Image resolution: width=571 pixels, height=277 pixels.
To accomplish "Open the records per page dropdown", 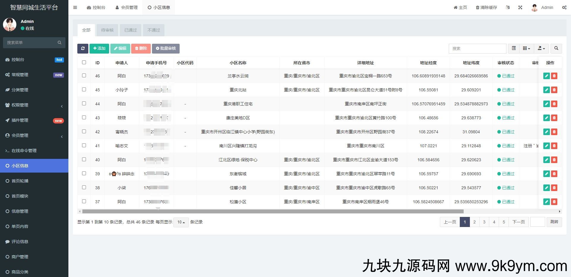I will click(x=181, y=222).
